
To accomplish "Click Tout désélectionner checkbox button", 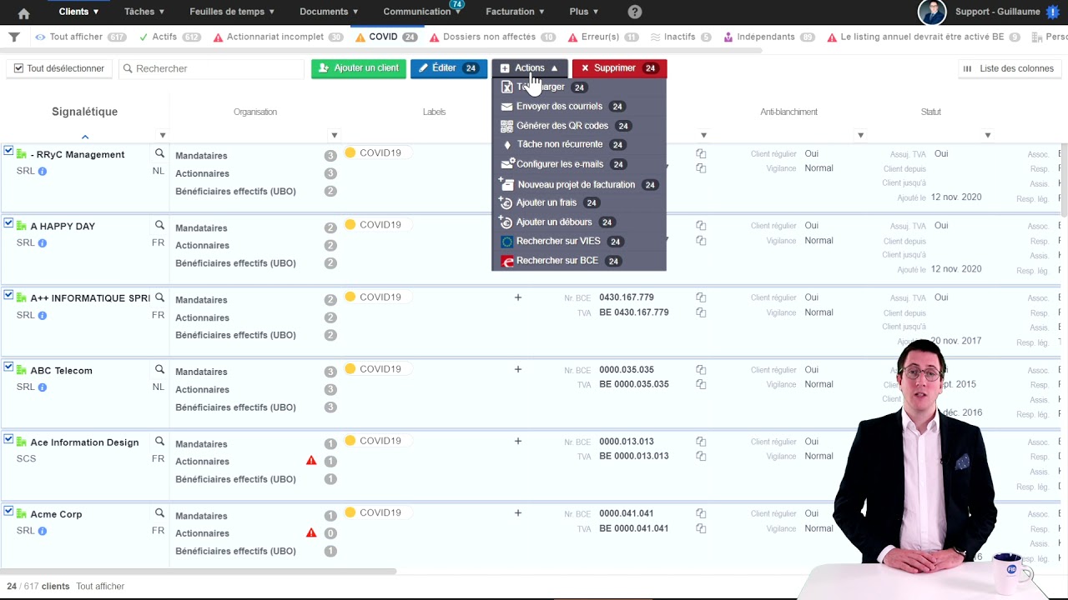I will tap(58, 68).
